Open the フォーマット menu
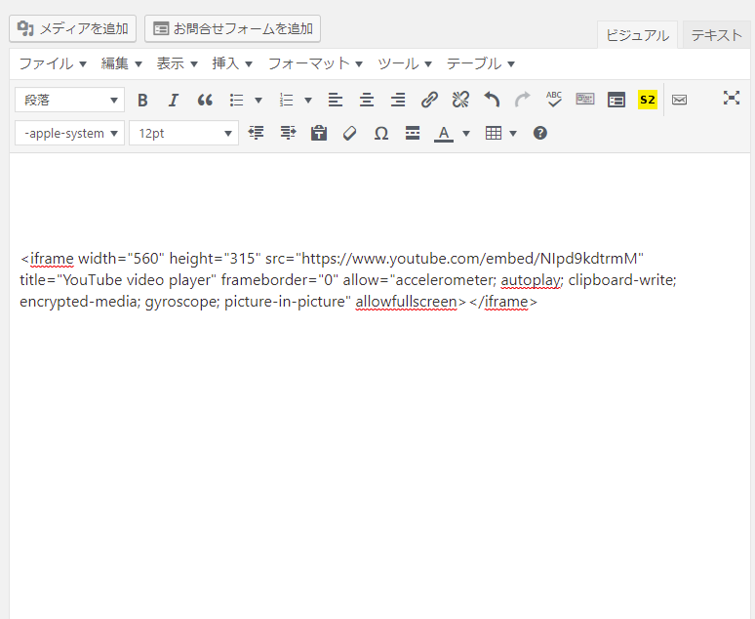This screenshot has height=619, width=755. click(315, 63)
